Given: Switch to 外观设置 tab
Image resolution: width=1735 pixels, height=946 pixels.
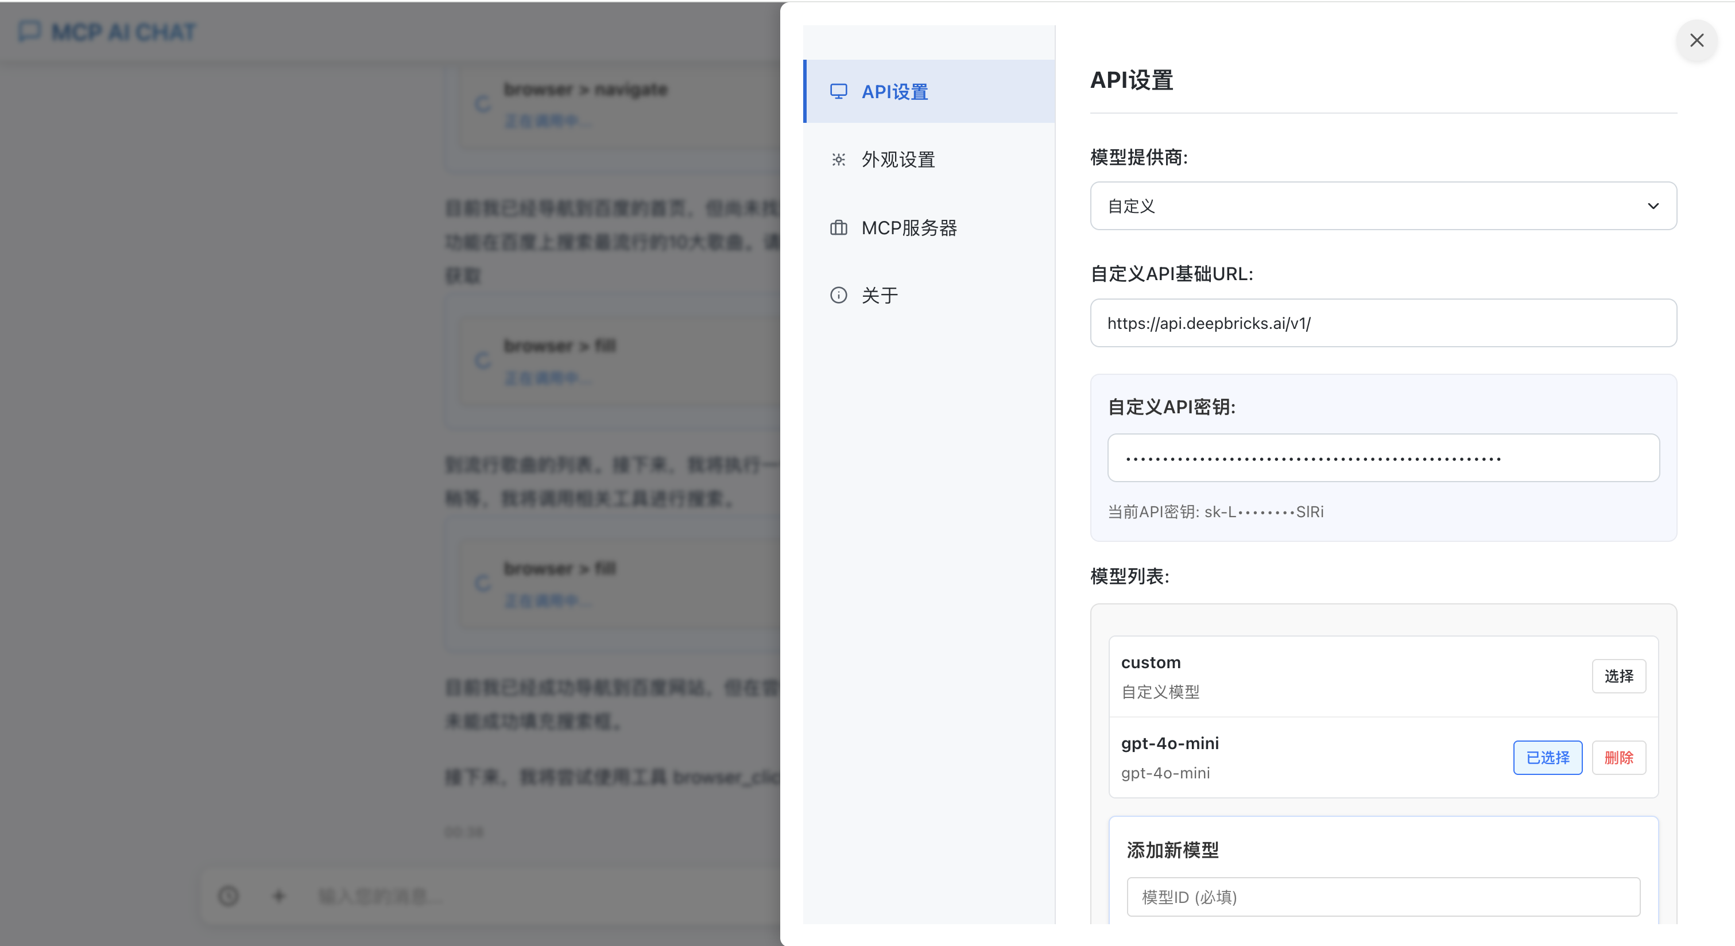Looking at the screenshot, I should (x=898, y=160).
